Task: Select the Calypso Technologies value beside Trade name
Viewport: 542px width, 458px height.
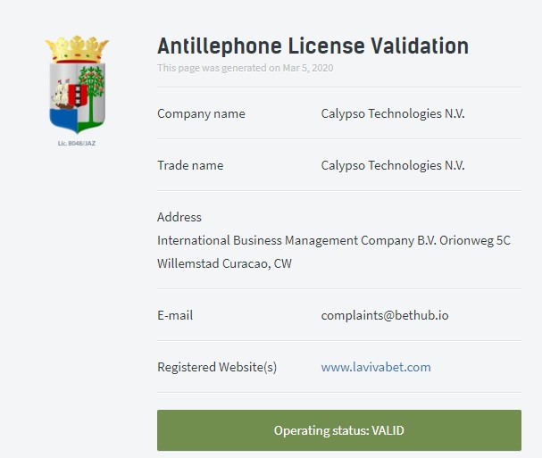Action: click(393, 165)
